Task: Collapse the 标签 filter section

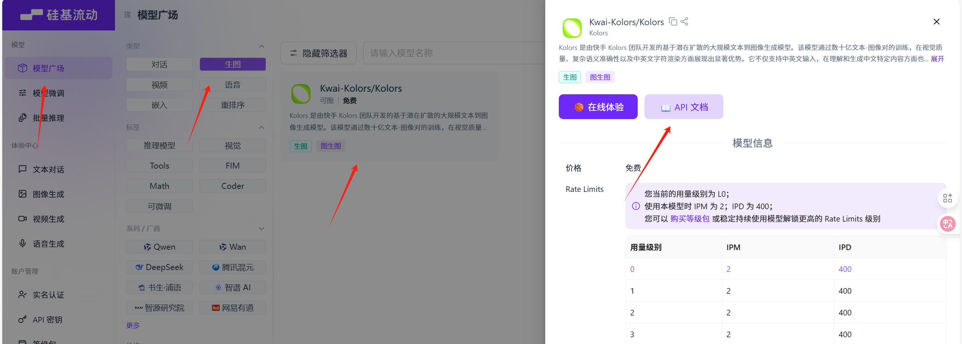Action: pos(262,127)
